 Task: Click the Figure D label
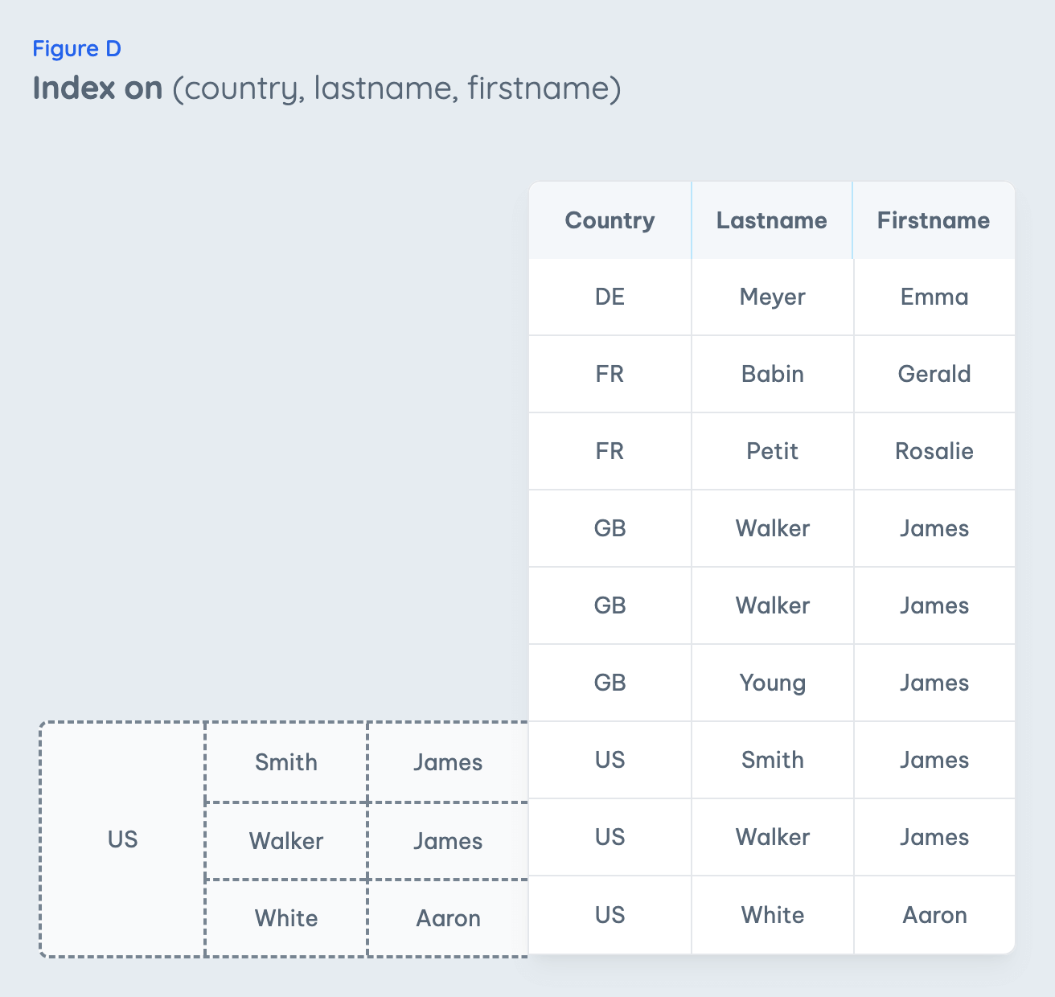tap(76, 49)
